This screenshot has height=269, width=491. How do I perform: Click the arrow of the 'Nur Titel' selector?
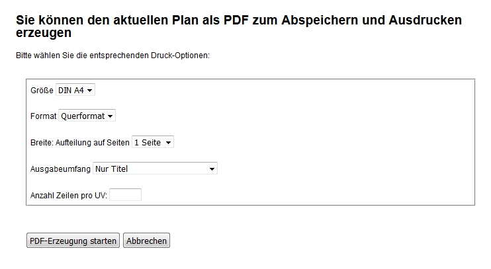212,169
